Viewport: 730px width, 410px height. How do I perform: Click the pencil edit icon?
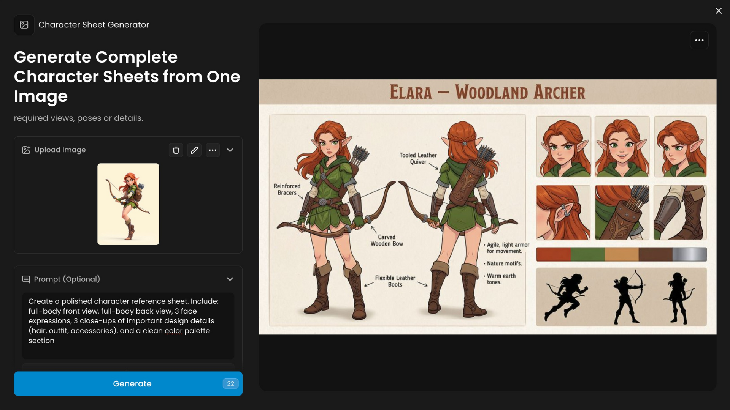coord(194,150)
